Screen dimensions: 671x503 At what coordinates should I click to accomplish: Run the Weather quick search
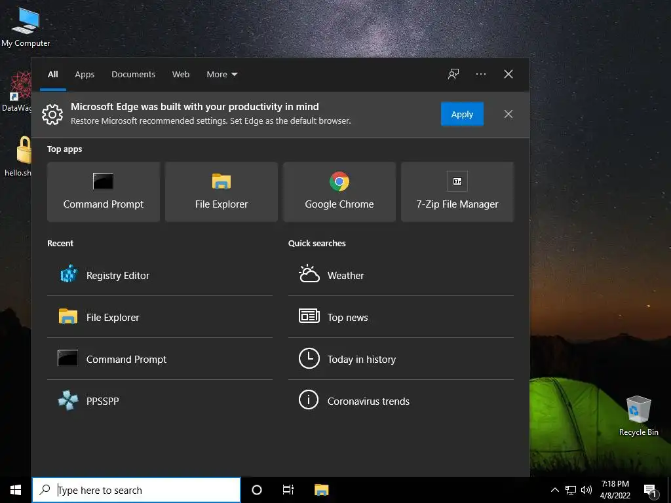pyautogui.click(x=401, y=275)
